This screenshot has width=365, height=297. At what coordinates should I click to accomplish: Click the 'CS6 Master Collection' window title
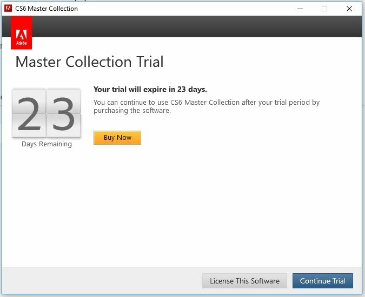tap(47, 9)
